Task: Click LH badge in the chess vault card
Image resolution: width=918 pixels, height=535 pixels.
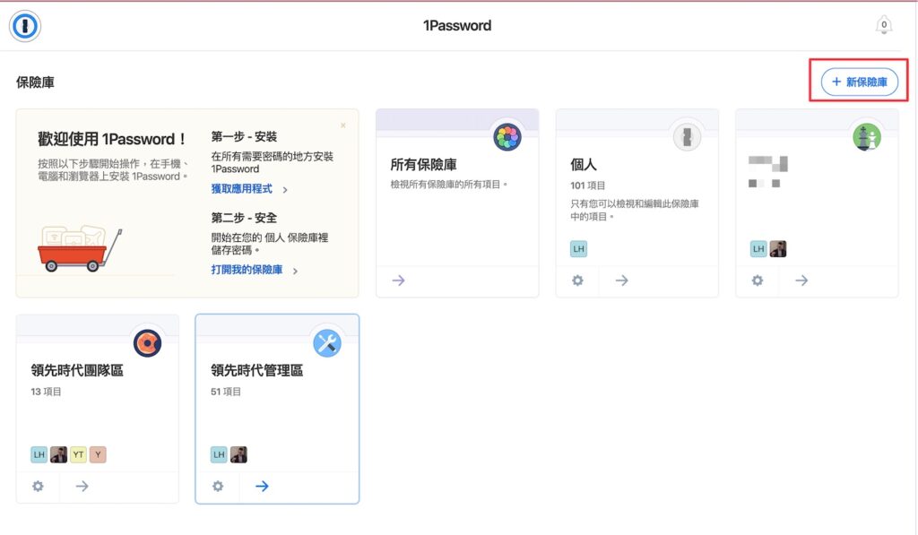Action: click(x=758, y=249)
